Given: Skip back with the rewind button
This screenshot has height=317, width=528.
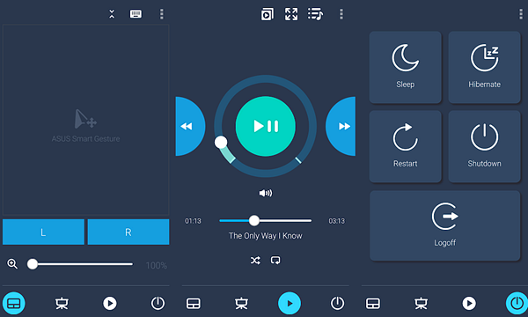Looking at the screenshot, I should [190, 126].
